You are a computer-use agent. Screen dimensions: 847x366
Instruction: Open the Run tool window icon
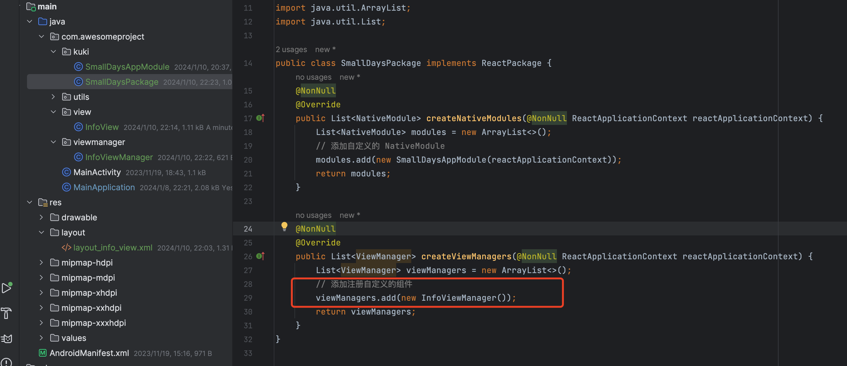7,288
